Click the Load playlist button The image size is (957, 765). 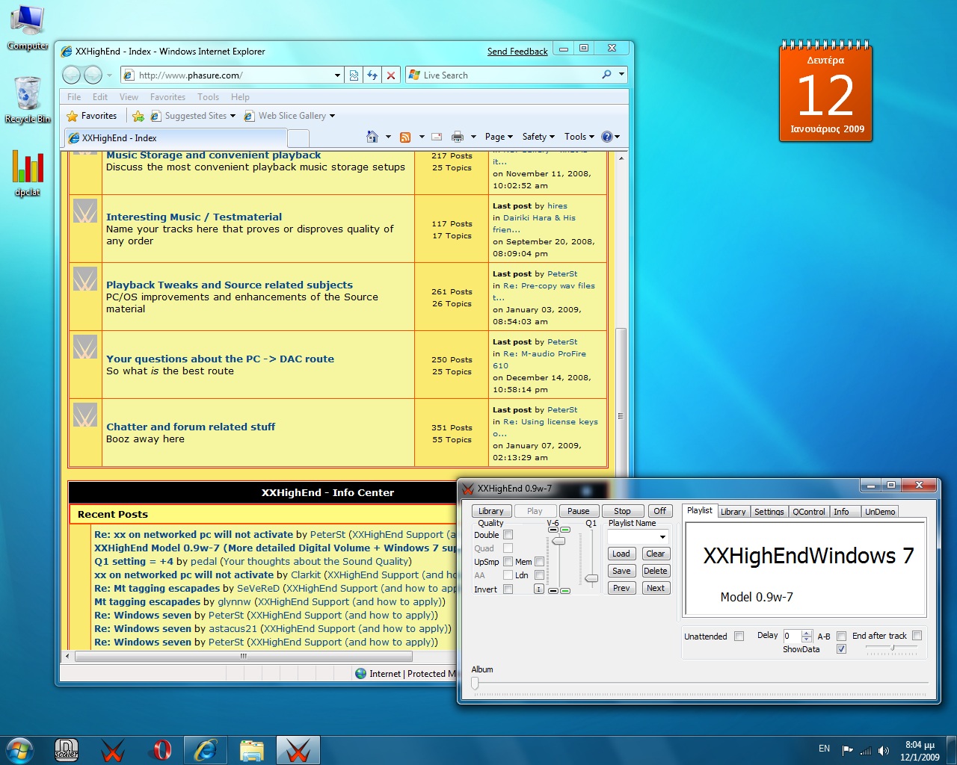pos(621,554)
